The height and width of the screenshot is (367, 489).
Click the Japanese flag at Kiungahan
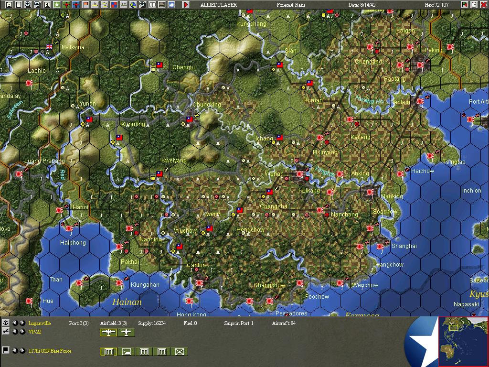119,283
